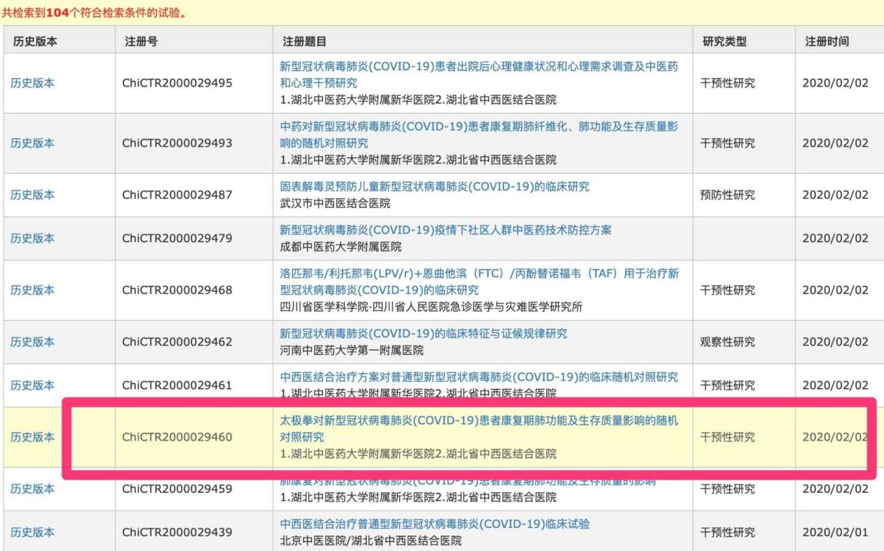Screen dimensions: 884x551
Task: Click 历史版本 for ChiCTR2000029493
Action: pyautogui.click(x=33, y=142)
